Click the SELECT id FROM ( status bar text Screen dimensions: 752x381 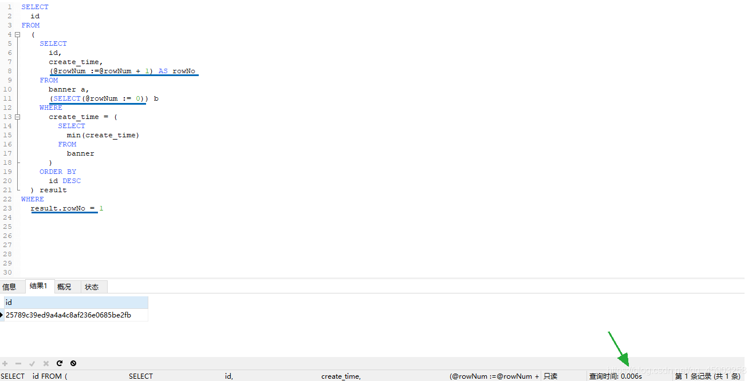34,376
